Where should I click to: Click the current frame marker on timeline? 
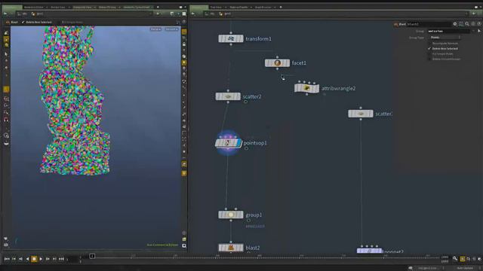pos(92,256)
